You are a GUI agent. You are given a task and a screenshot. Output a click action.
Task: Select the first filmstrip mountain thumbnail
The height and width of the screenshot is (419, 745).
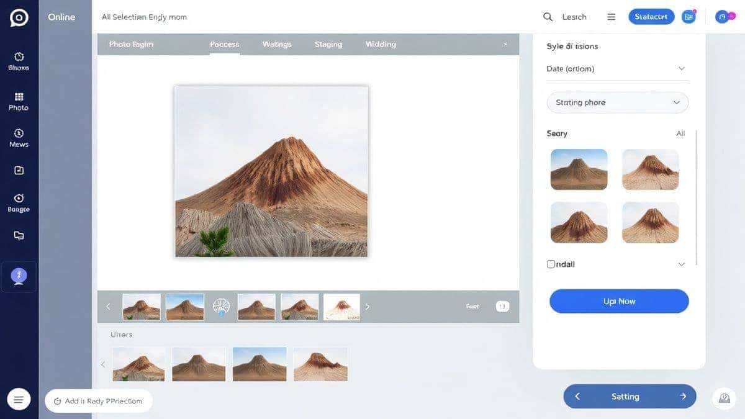tap(142, 307)
